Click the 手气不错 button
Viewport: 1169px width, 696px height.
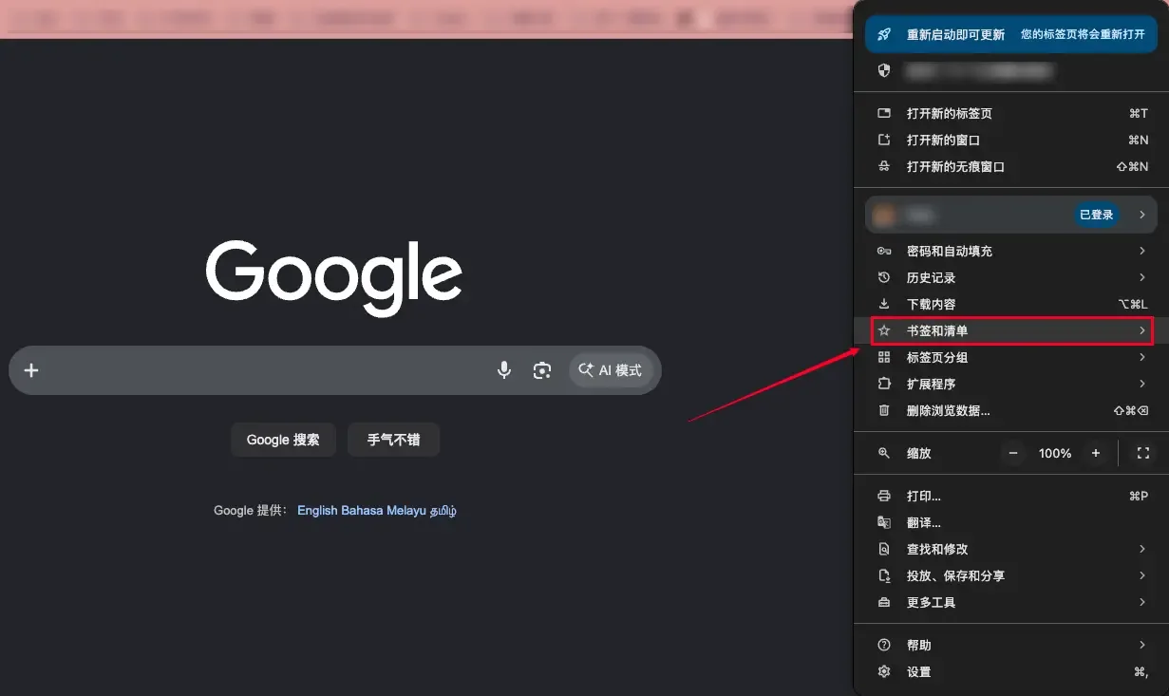click(393, 440)
